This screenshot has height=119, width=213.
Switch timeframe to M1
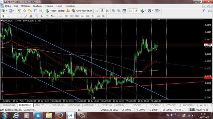[61, 16]
